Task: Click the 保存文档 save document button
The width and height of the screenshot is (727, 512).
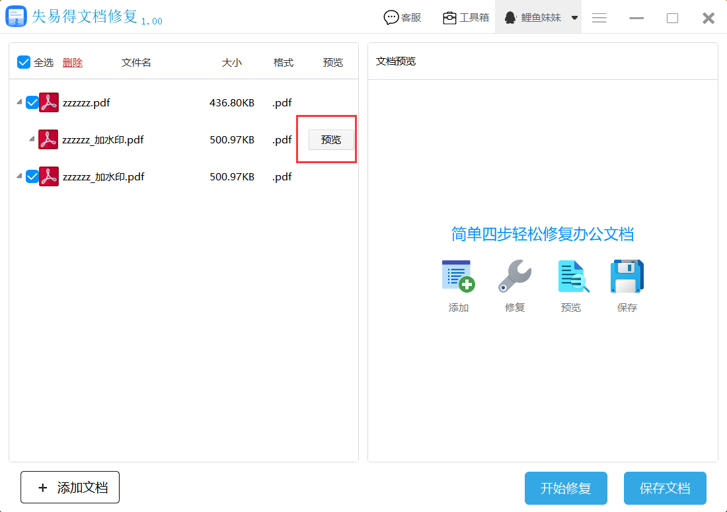Action: coord(665,488)
